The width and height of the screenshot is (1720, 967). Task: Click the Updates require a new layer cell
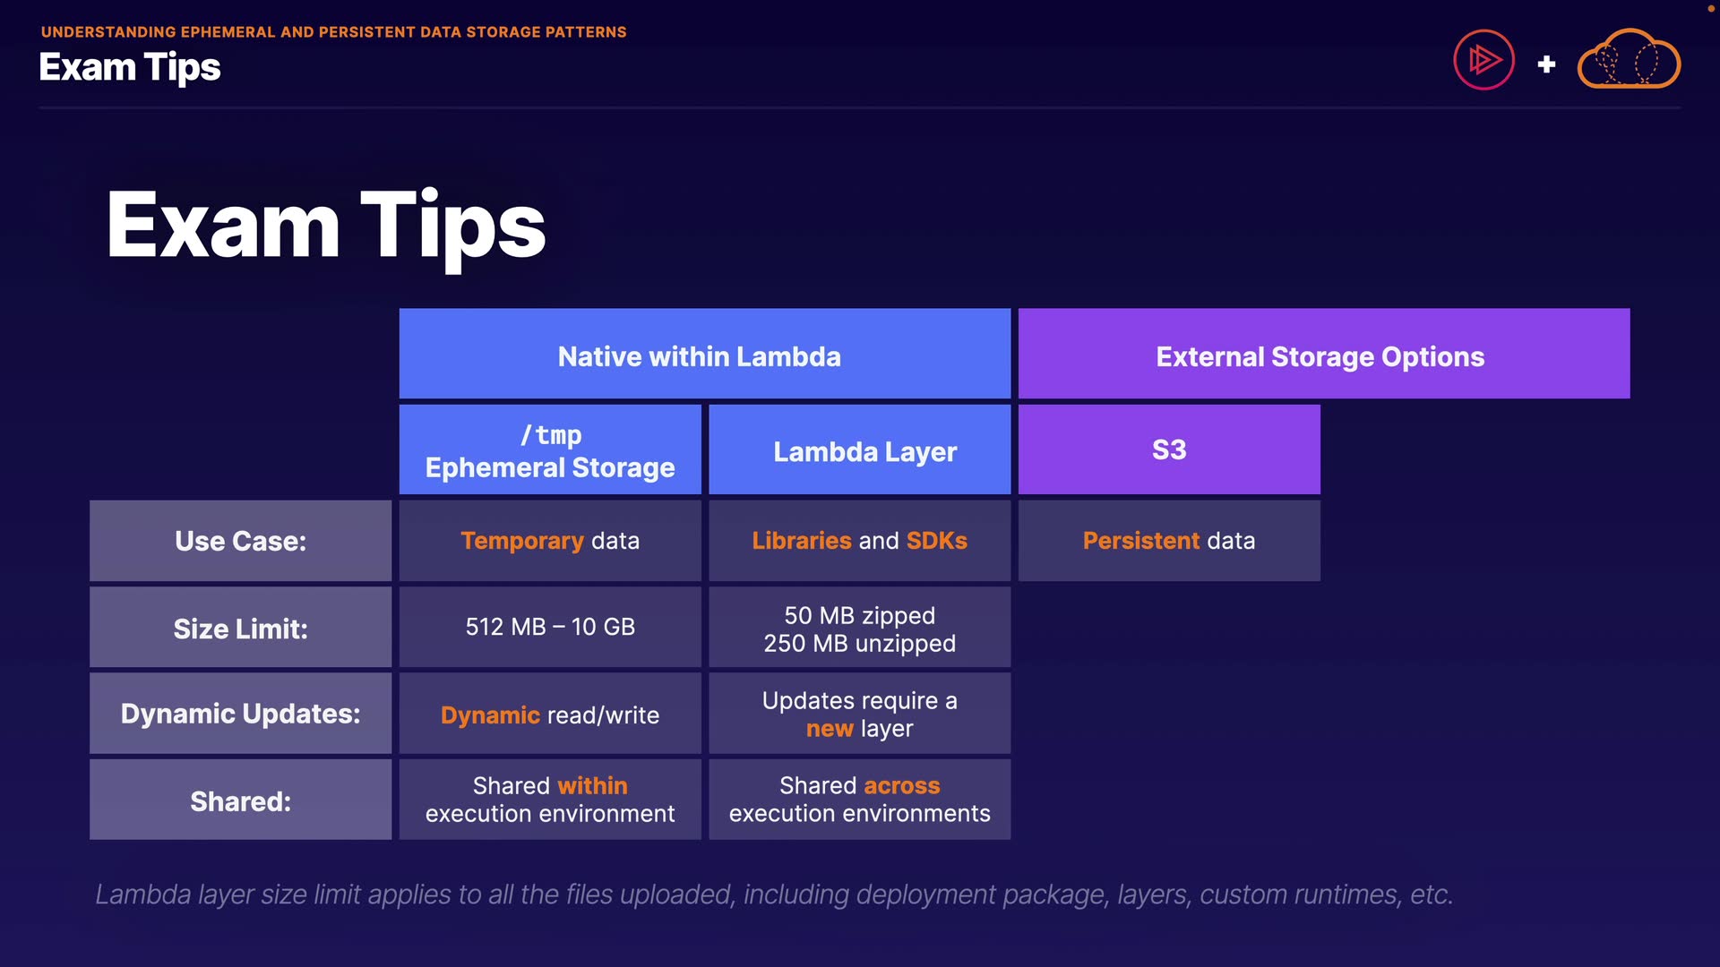click(x=859, y=714)
